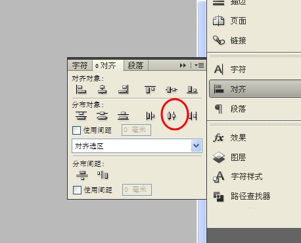Screen dimensions: 301x243
Task: Align top edges of objects
Action: 150,89
